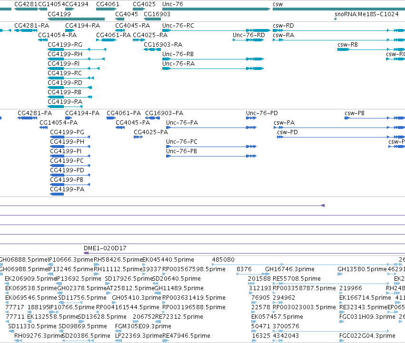
Task: Select transcript CG4199-RG
Action: (x=65, y=45)
